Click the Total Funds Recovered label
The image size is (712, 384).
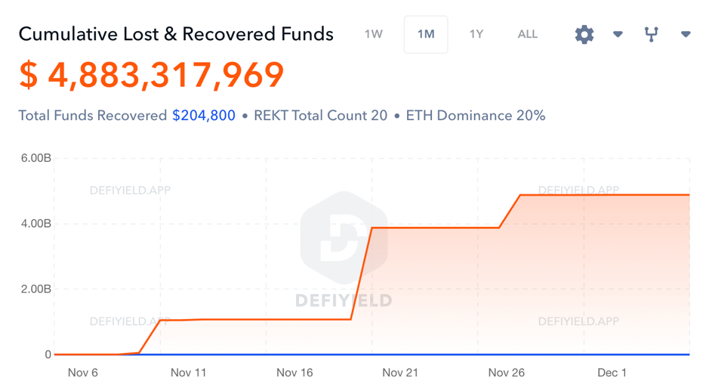[93, 116]
